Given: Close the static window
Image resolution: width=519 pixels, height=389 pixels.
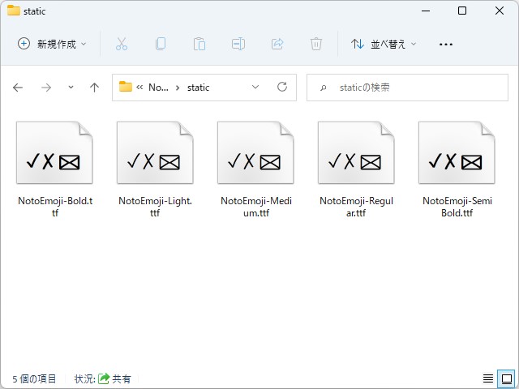Looking at the screenshot, I should [500, 11].
